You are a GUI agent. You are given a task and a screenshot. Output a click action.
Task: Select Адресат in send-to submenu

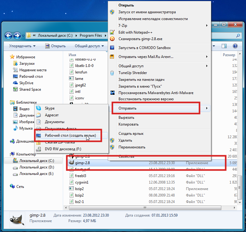[71, 115]
